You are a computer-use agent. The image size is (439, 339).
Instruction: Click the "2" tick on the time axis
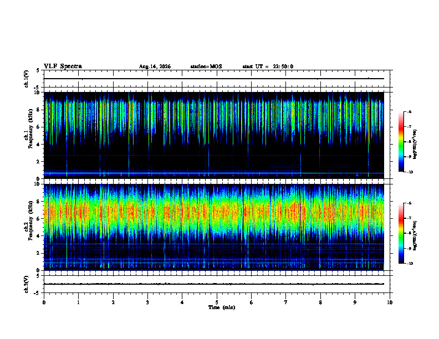point(113,302)
